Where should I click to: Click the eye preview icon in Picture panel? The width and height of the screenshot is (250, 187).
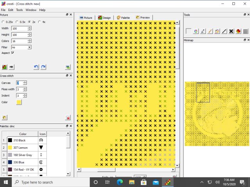pyautogui.click(x=11, y=67)
